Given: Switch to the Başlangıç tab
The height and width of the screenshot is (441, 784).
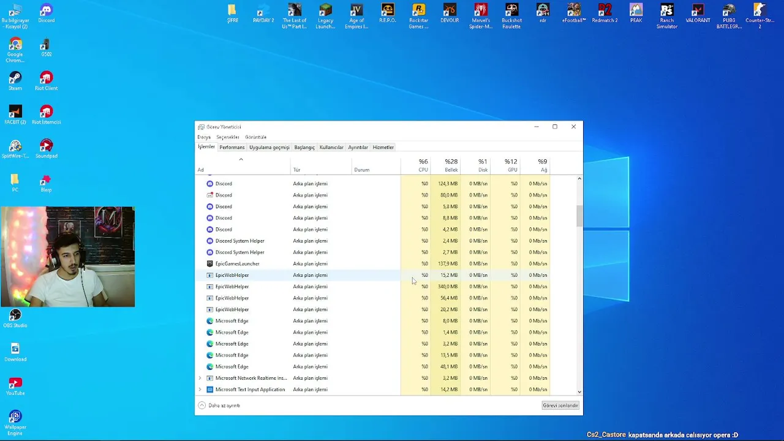Looking at the screenshot, I should pos(304,147).
